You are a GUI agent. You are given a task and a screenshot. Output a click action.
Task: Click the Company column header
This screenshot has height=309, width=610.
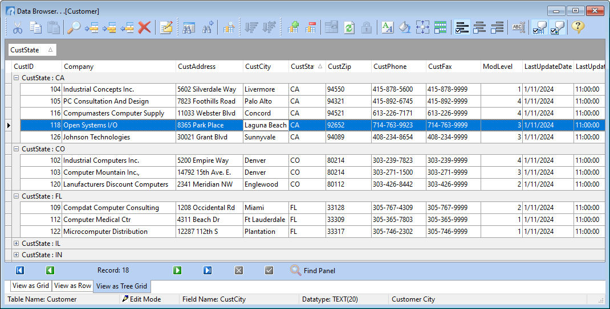(x=119, y=67)
